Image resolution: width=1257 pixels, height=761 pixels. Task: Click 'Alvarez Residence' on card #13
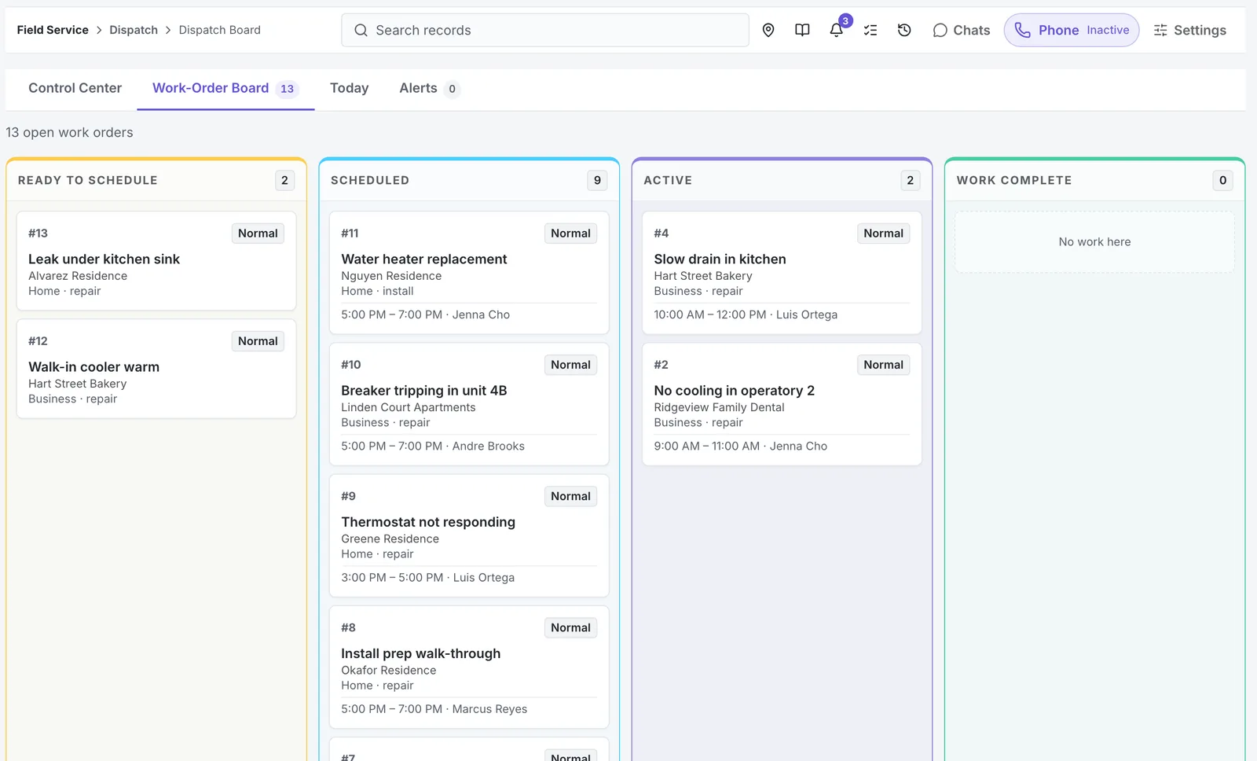78,276
